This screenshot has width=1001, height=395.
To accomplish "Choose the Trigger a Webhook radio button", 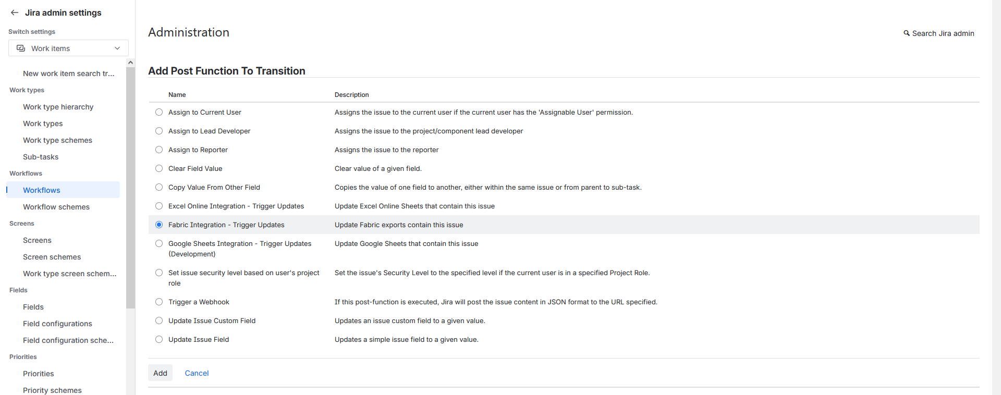I will point(159,302).
